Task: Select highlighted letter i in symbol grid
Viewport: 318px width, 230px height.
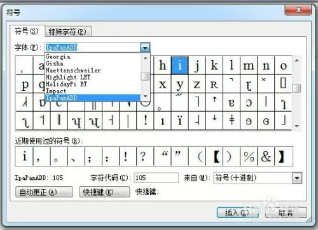Action: pos(180,65)
